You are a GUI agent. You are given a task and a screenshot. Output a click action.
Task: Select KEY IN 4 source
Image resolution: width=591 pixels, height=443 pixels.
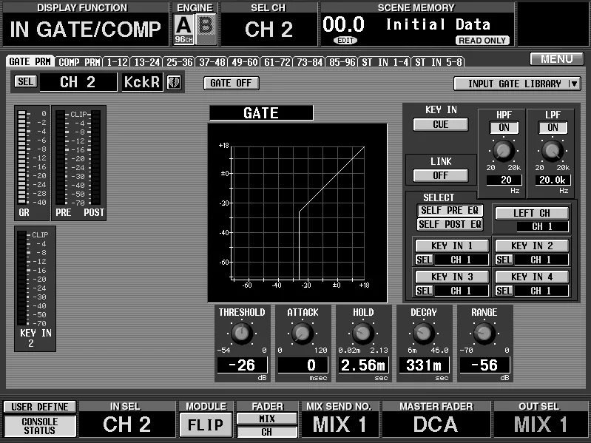coord(531,277)
